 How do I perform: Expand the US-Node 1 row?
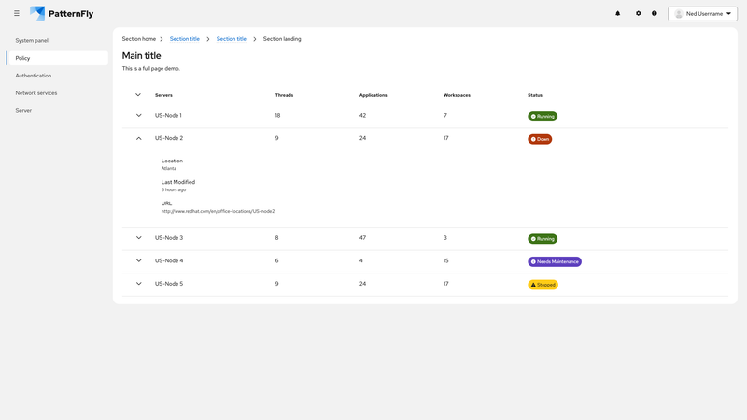[x=138, y=115]
